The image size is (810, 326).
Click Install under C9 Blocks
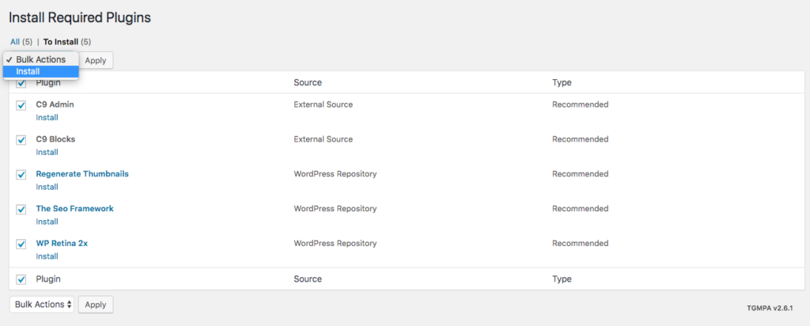pyautogui.click(x=47, y=152)
